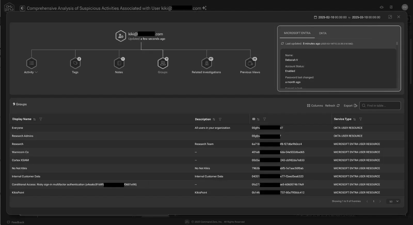Click Showing 1 to 9 of 9 entries
Viewport: 413px width, 225px height.
346,201
